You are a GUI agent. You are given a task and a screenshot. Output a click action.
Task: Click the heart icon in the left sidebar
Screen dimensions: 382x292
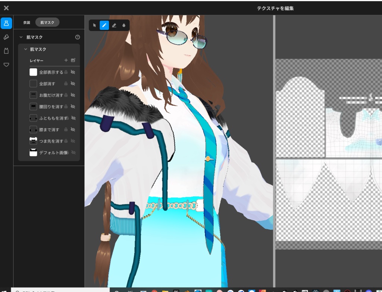(6, 64)
